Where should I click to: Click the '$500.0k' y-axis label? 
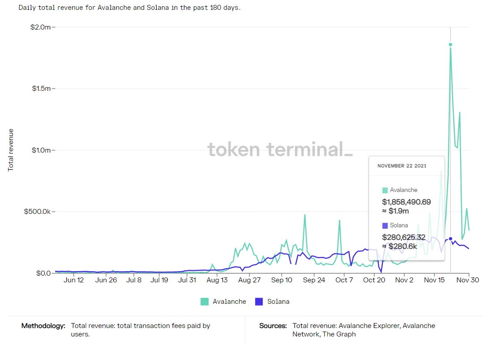[37, 212]
